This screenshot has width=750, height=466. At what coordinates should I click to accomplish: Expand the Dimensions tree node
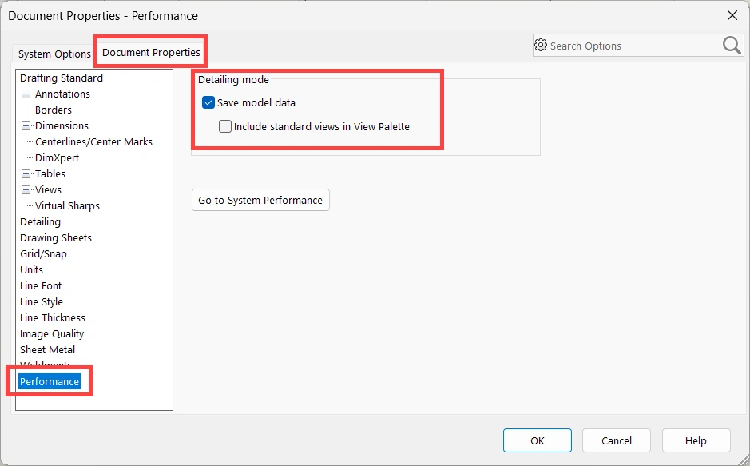click(x=26, y=126)
